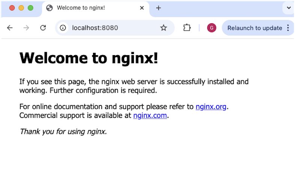
Task: Open the Extensions puzzle icon
Action: [187, 28]
